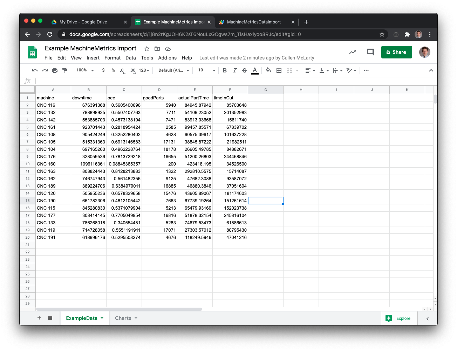Open the Borders tool
The image size is (457, 351).
[279, 70]
